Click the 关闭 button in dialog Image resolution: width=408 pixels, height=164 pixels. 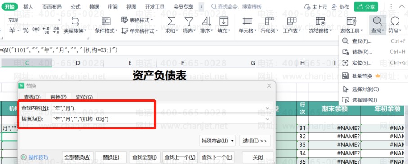click(x=258, y=157)
